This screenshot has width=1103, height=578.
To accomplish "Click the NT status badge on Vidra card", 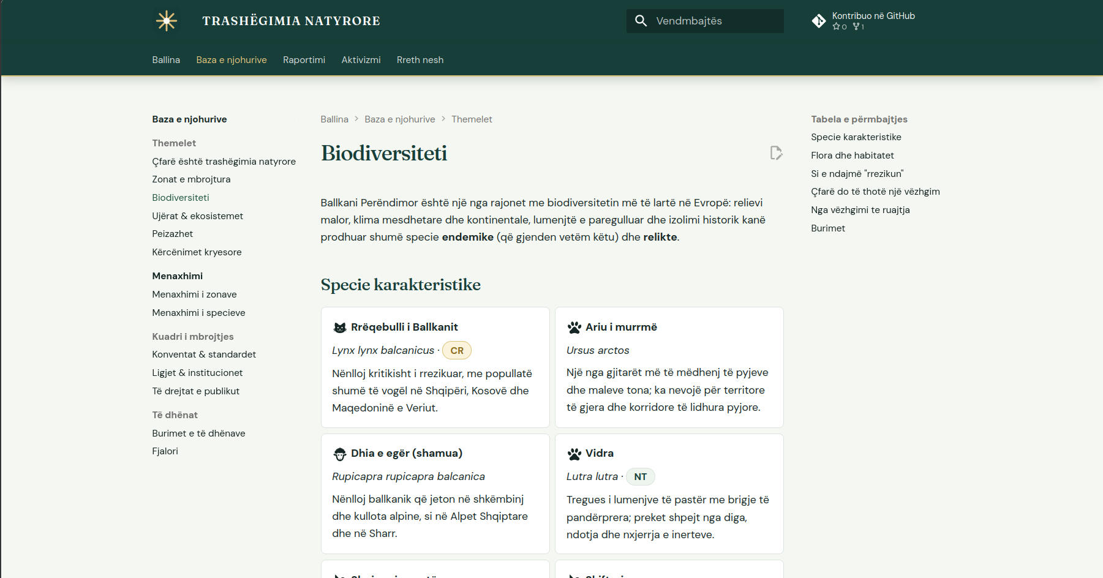I will [641, 477].
